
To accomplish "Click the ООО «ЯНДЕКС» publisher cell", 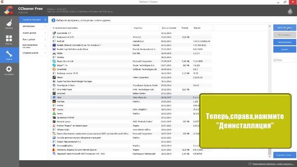I will coord(140,109).
